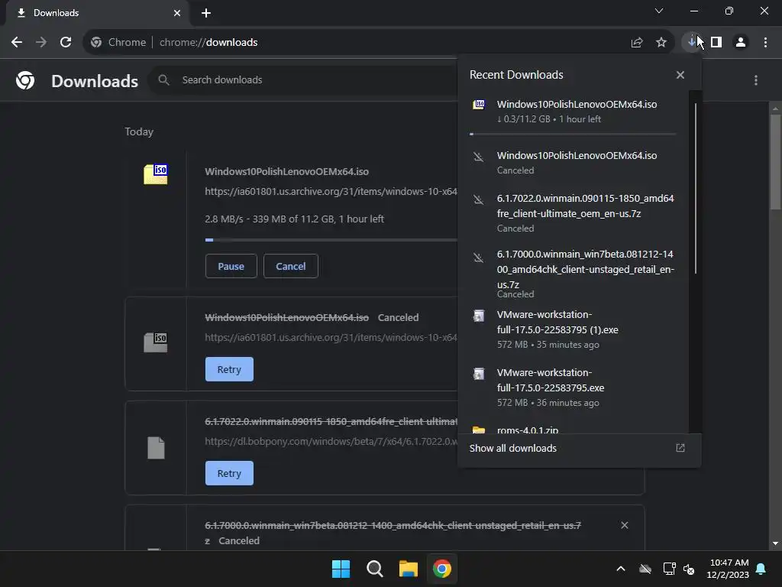Click the blank file icon for 6.1.7022.0 download
The width and height of the screenshot is (782, 587).
click(156, 448)
